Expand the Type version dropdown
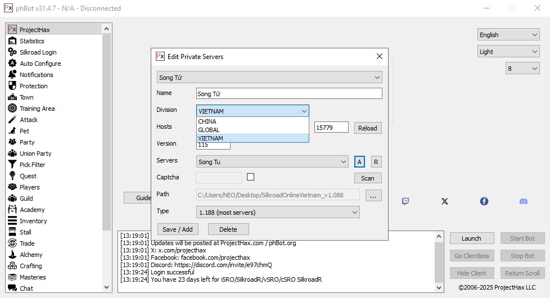 (x=278, y=212)
